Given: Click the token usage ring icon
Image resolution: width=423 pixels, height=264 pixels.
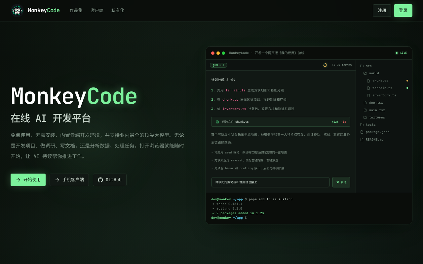Looking at the screenshot, I should [325, 65].
